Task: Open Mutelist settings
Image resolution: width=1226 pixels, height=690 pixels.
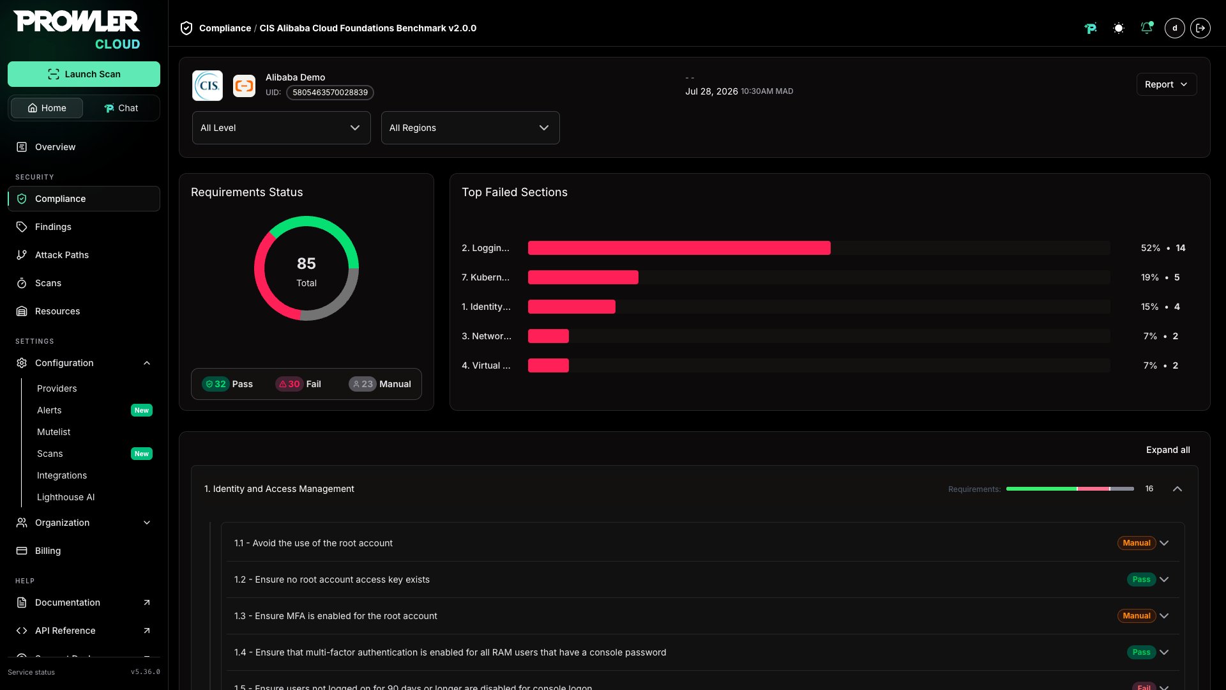Action: point(54,432)
